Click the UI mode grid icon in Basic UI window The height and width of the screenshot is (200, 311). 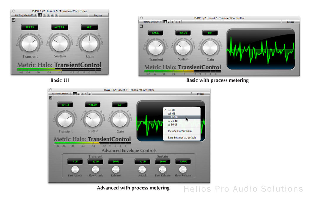coord(13,20)
